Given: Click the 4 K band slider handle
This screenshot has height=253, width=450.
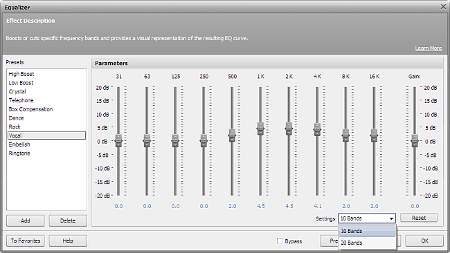Looking at the screenshot, I should coord(317,129).
